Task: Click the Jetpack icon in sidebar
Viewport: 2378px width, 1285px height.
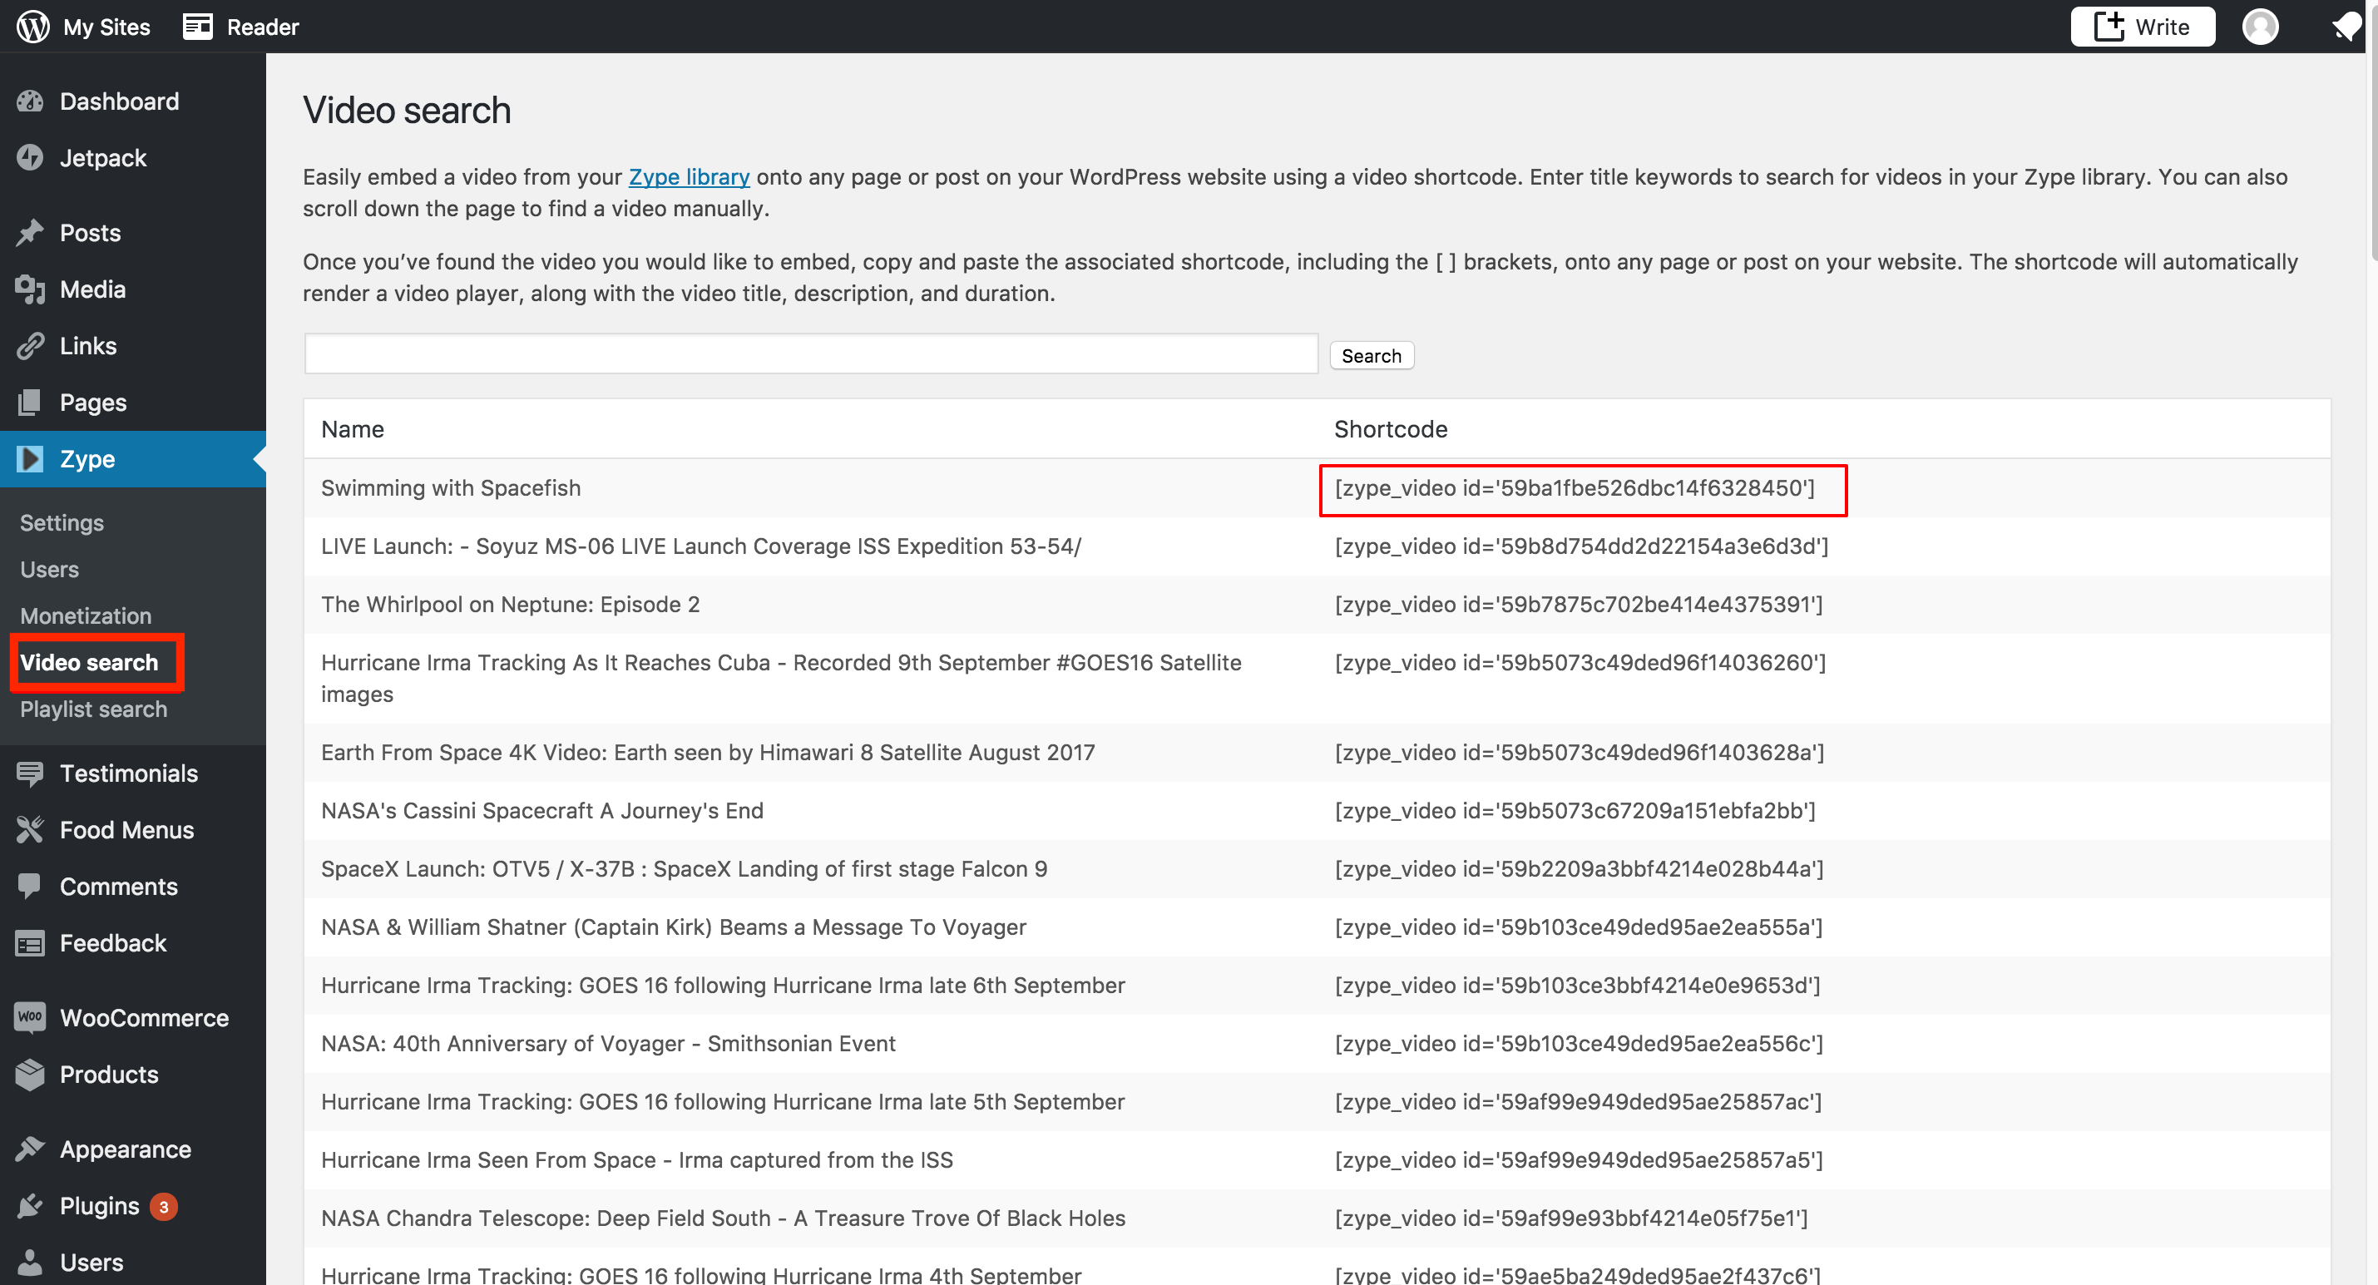Action: tap(30, 158)
